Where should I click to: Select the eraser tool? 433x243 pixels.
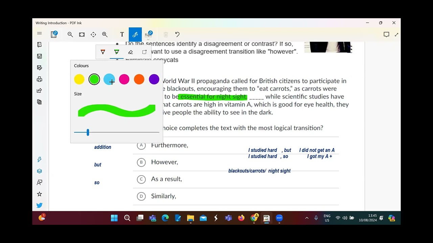[x=131, y=52]
